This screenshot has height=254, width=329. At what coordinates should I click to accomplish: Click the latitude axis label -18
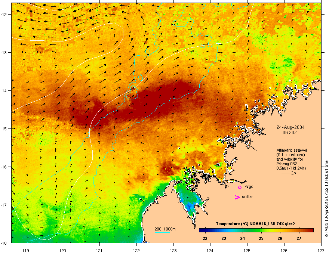pyautogui.click(x=4, y=243)
